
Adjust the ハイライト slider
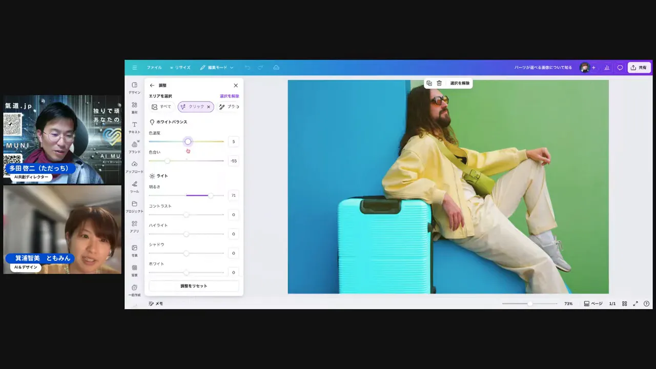pos(187,234)
